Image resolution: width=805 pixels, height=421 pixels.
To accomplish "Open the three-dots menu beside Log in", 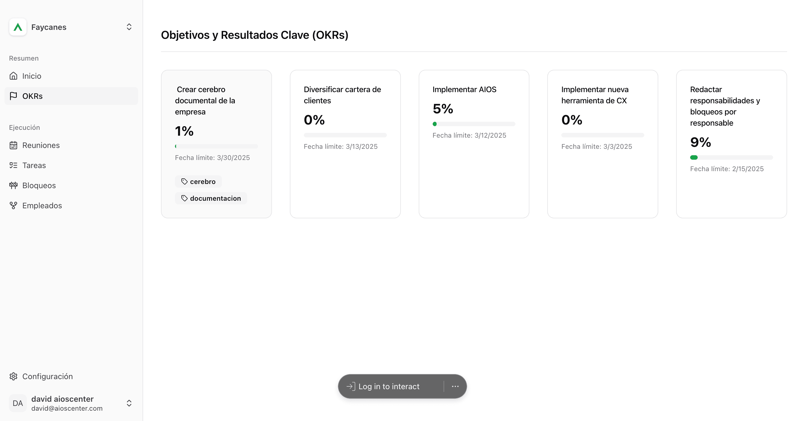I will click(455, 386).
